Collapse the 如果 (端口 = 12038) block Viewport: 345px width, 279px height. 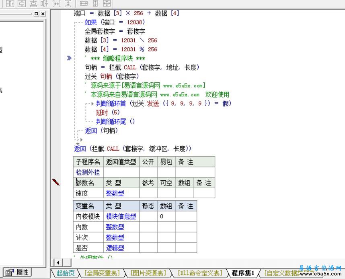[x=77, y=22]
